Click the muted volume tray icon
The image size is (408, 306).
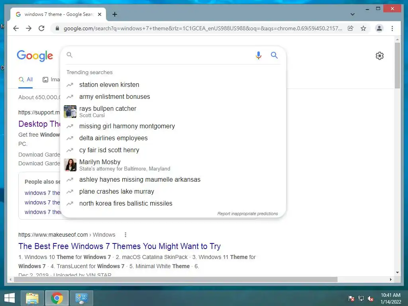(x=371, y=298)
